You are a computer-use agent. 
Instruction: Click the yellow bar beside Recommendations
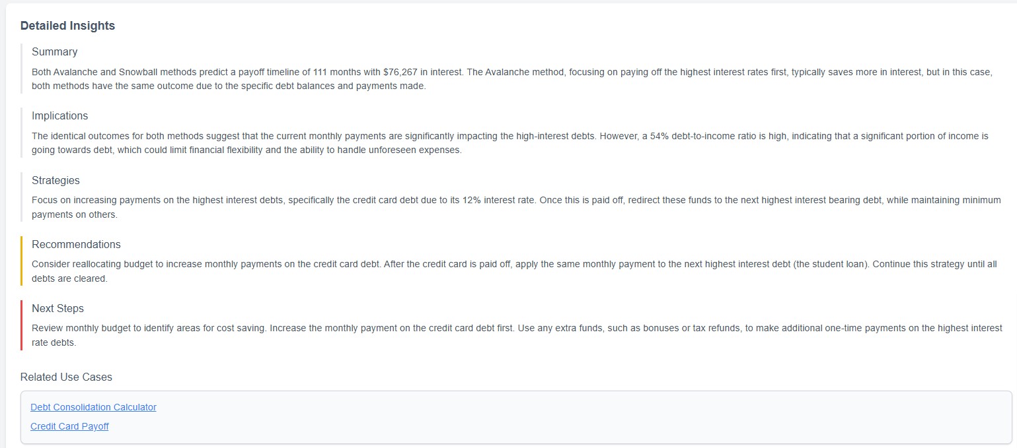22,261
